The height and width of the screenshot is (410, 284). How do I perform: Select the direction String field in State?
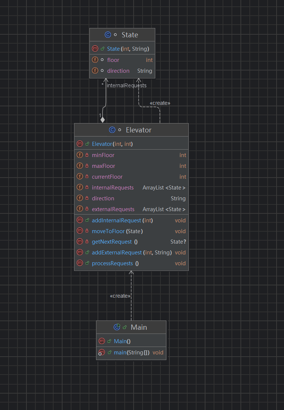(x=122, y=71)
